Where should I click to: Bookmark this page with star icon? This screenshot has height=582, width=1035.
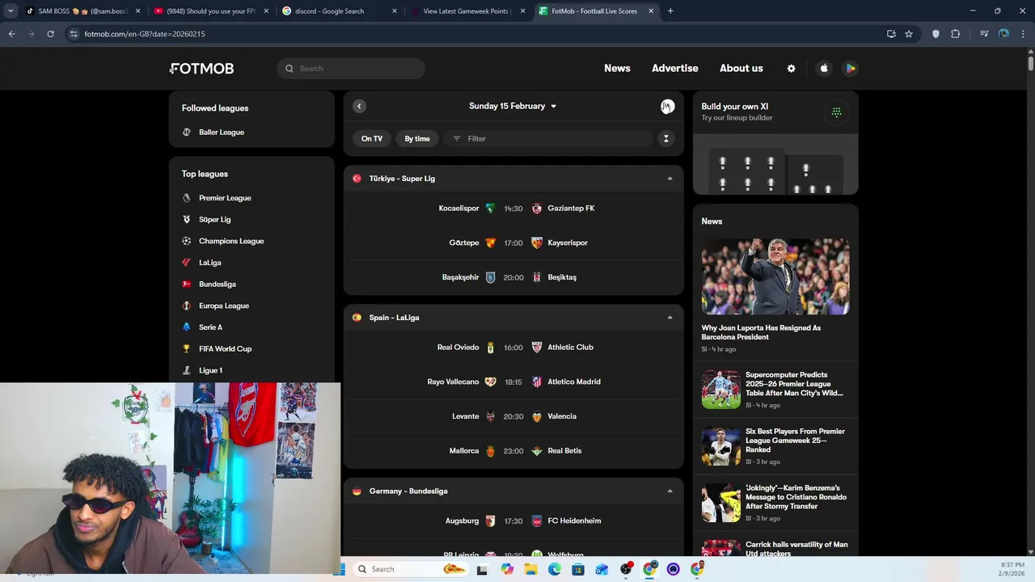[x=909, y=34]
